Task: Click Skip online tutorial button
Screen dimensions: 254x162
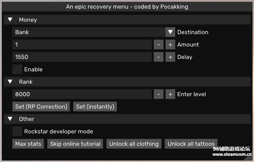Action: 75,144
